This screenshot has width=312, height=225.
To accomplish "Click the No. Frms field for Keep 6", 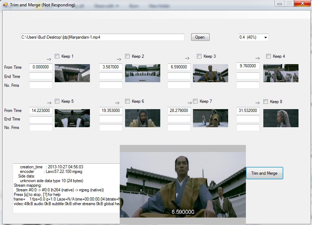I will [111, 127].
